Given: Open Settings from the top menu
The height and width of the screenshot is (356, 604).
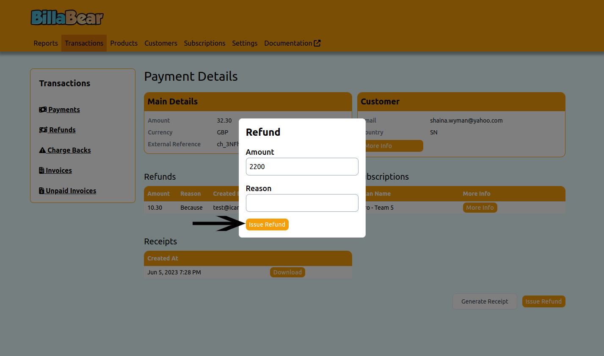Looking at the screenshot, I should coord(245,43).
